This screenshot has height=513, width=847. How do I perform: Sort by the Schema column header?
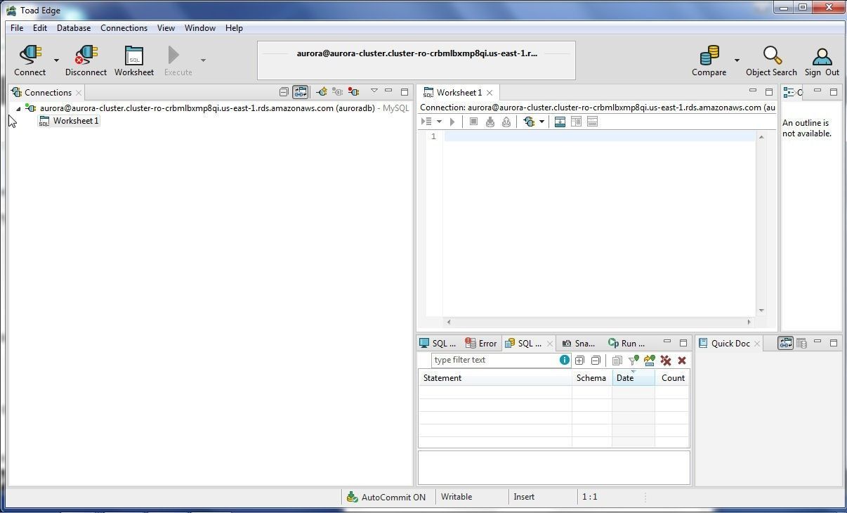[592, 378]
